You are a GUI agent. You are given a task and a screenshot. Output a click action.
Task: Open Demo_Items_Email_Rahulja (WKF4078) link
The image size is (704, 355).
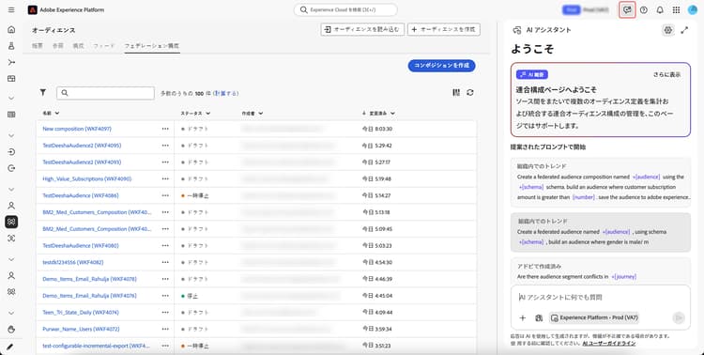coord(89,279)
